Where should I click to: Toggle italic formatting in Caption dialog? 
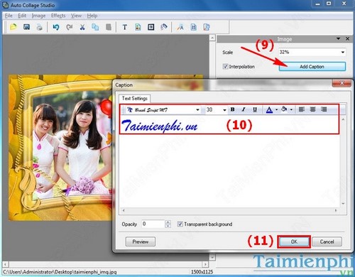[x=244, y=109]
